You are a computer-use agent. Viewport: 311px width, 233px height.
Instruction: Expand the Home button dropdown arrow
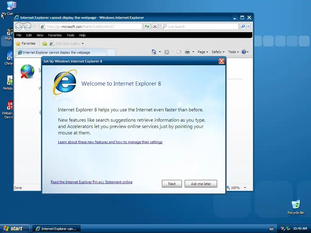pos(160,52)
